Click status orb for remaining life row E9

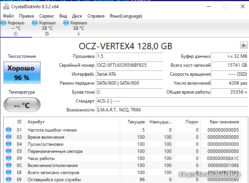click(9, 180)
